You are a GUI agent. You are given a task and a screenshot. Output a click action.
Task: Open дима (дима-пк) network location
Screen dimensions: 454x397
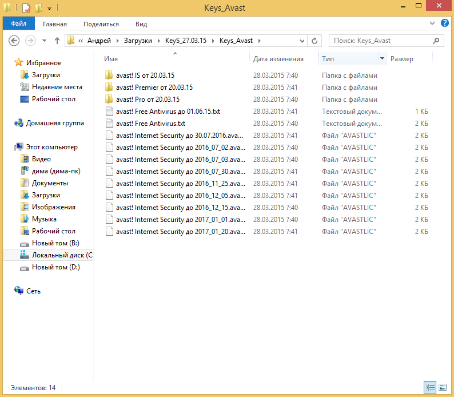(x=56, y=171)
